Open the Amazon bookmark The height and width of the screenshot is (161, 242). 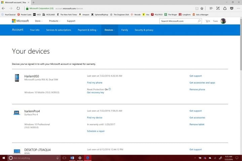pyautogui.click(x=84, y=14)
